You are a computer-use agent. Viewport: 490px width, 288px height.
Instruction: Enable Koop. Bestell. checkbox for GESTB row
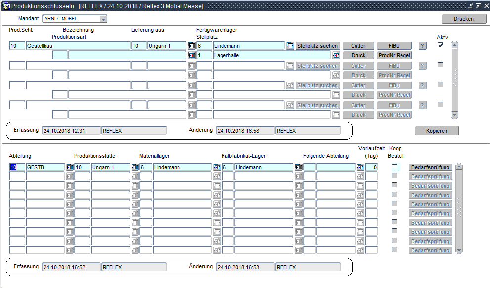(x=394, y=167)
